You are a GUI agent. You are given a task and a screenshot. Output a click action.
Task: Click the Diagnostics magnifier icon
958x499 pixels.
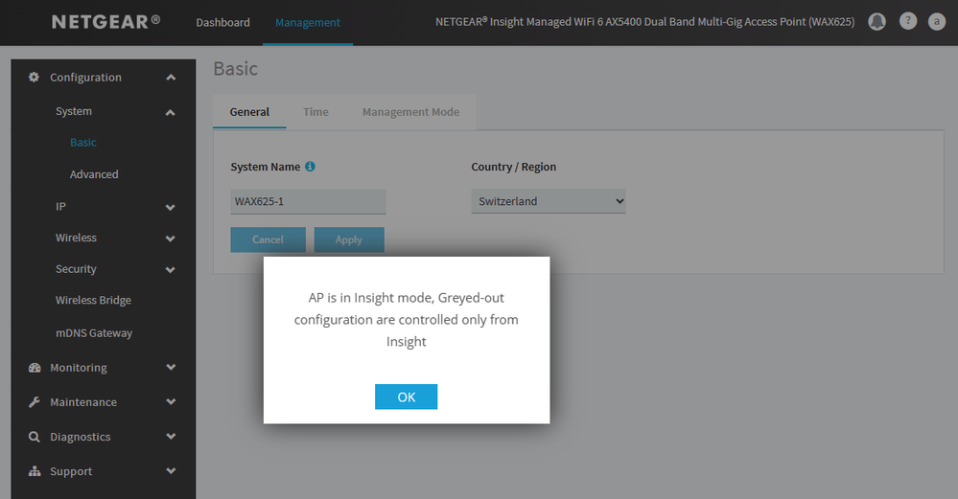(x=35, y=437)
